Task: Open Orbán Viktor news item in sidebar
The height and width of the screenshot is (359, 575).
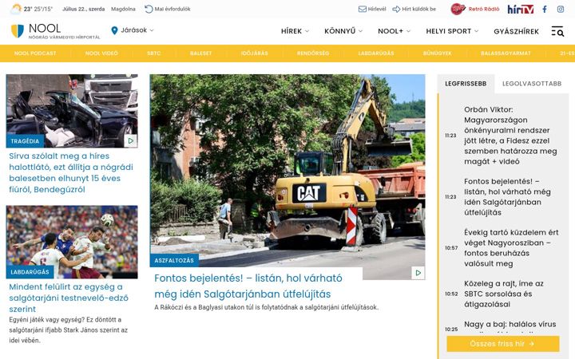Action: pyautogui.click(x=510, y=135)
